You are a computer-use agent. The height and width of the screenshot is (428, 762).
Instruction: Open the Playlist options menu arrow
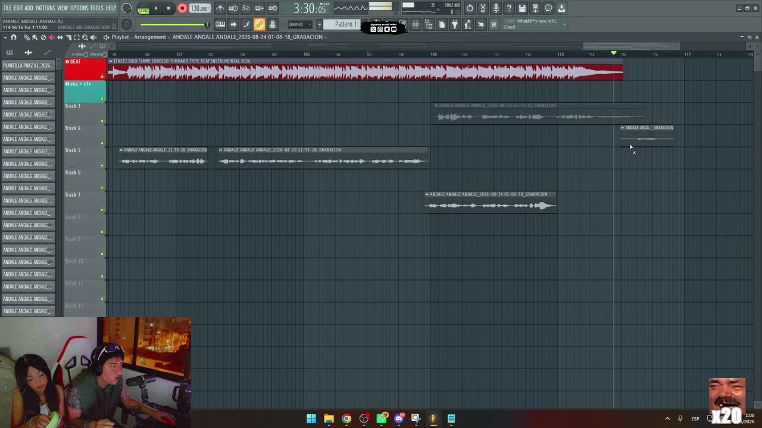click(x=5, y=37)
